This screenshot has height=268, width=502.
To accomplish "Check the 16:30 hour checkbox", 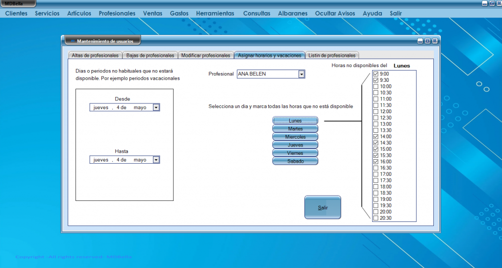I will (376, 168).
